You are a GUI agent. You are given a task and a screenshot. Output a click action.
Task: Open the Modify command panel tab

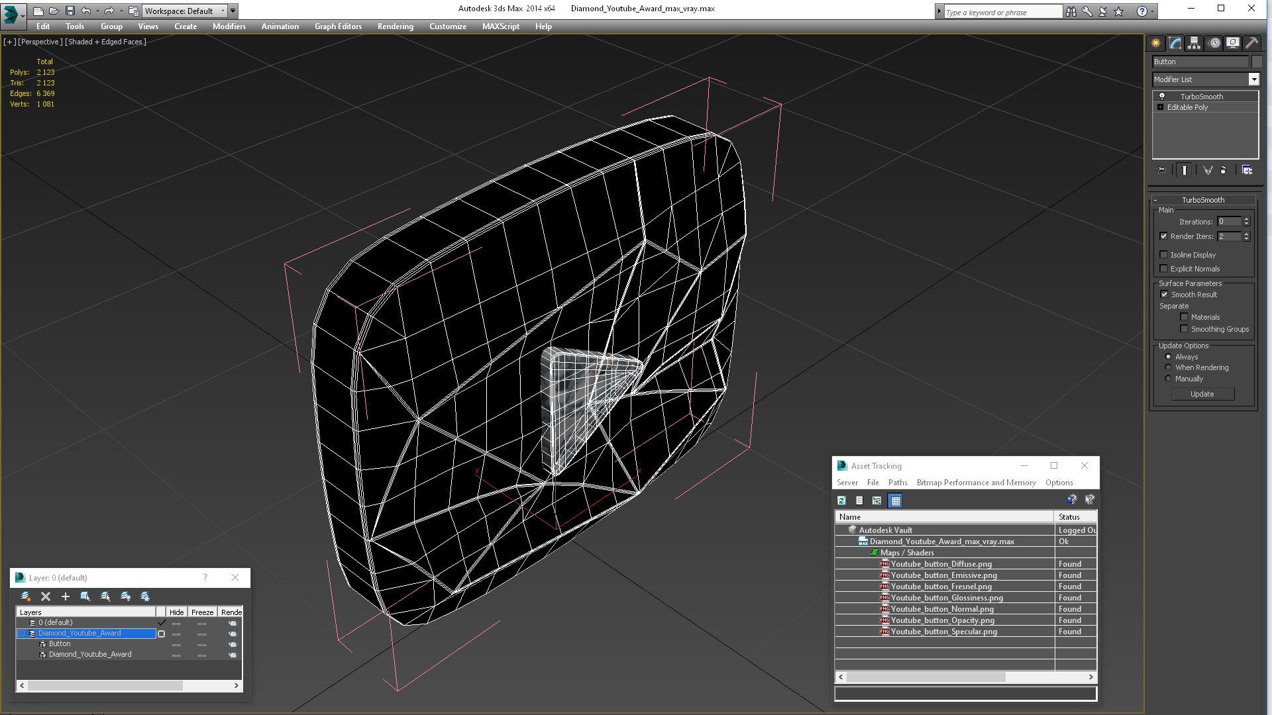click(1175, 43)
